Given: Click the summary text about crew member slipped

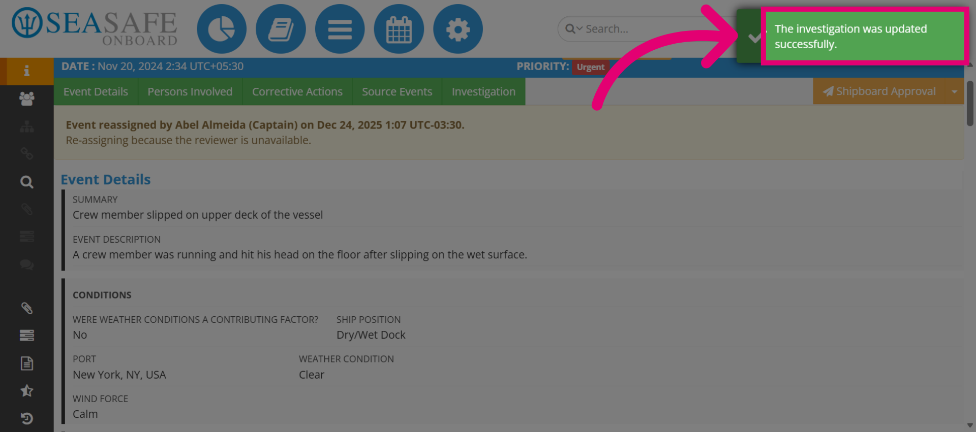Looking at the screenshot, I should 198,215.
